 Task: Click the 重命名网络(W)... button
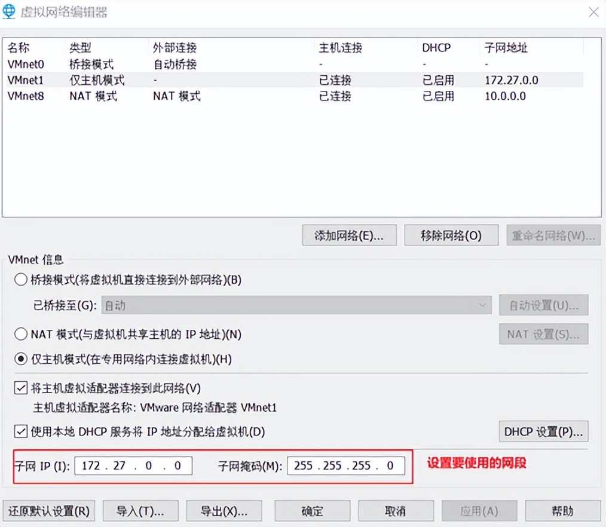pyautogui.click(x=553, y=235)
